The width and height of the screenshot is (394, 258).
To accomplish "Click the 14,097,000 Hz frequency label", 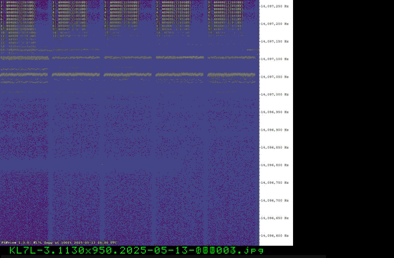I will 275,94.
